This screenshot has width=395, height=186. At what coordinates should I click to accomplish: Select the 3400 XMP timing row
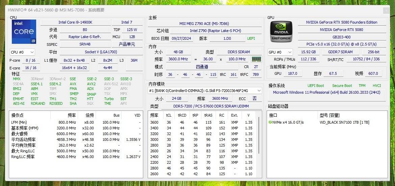(x=202, y=128)
